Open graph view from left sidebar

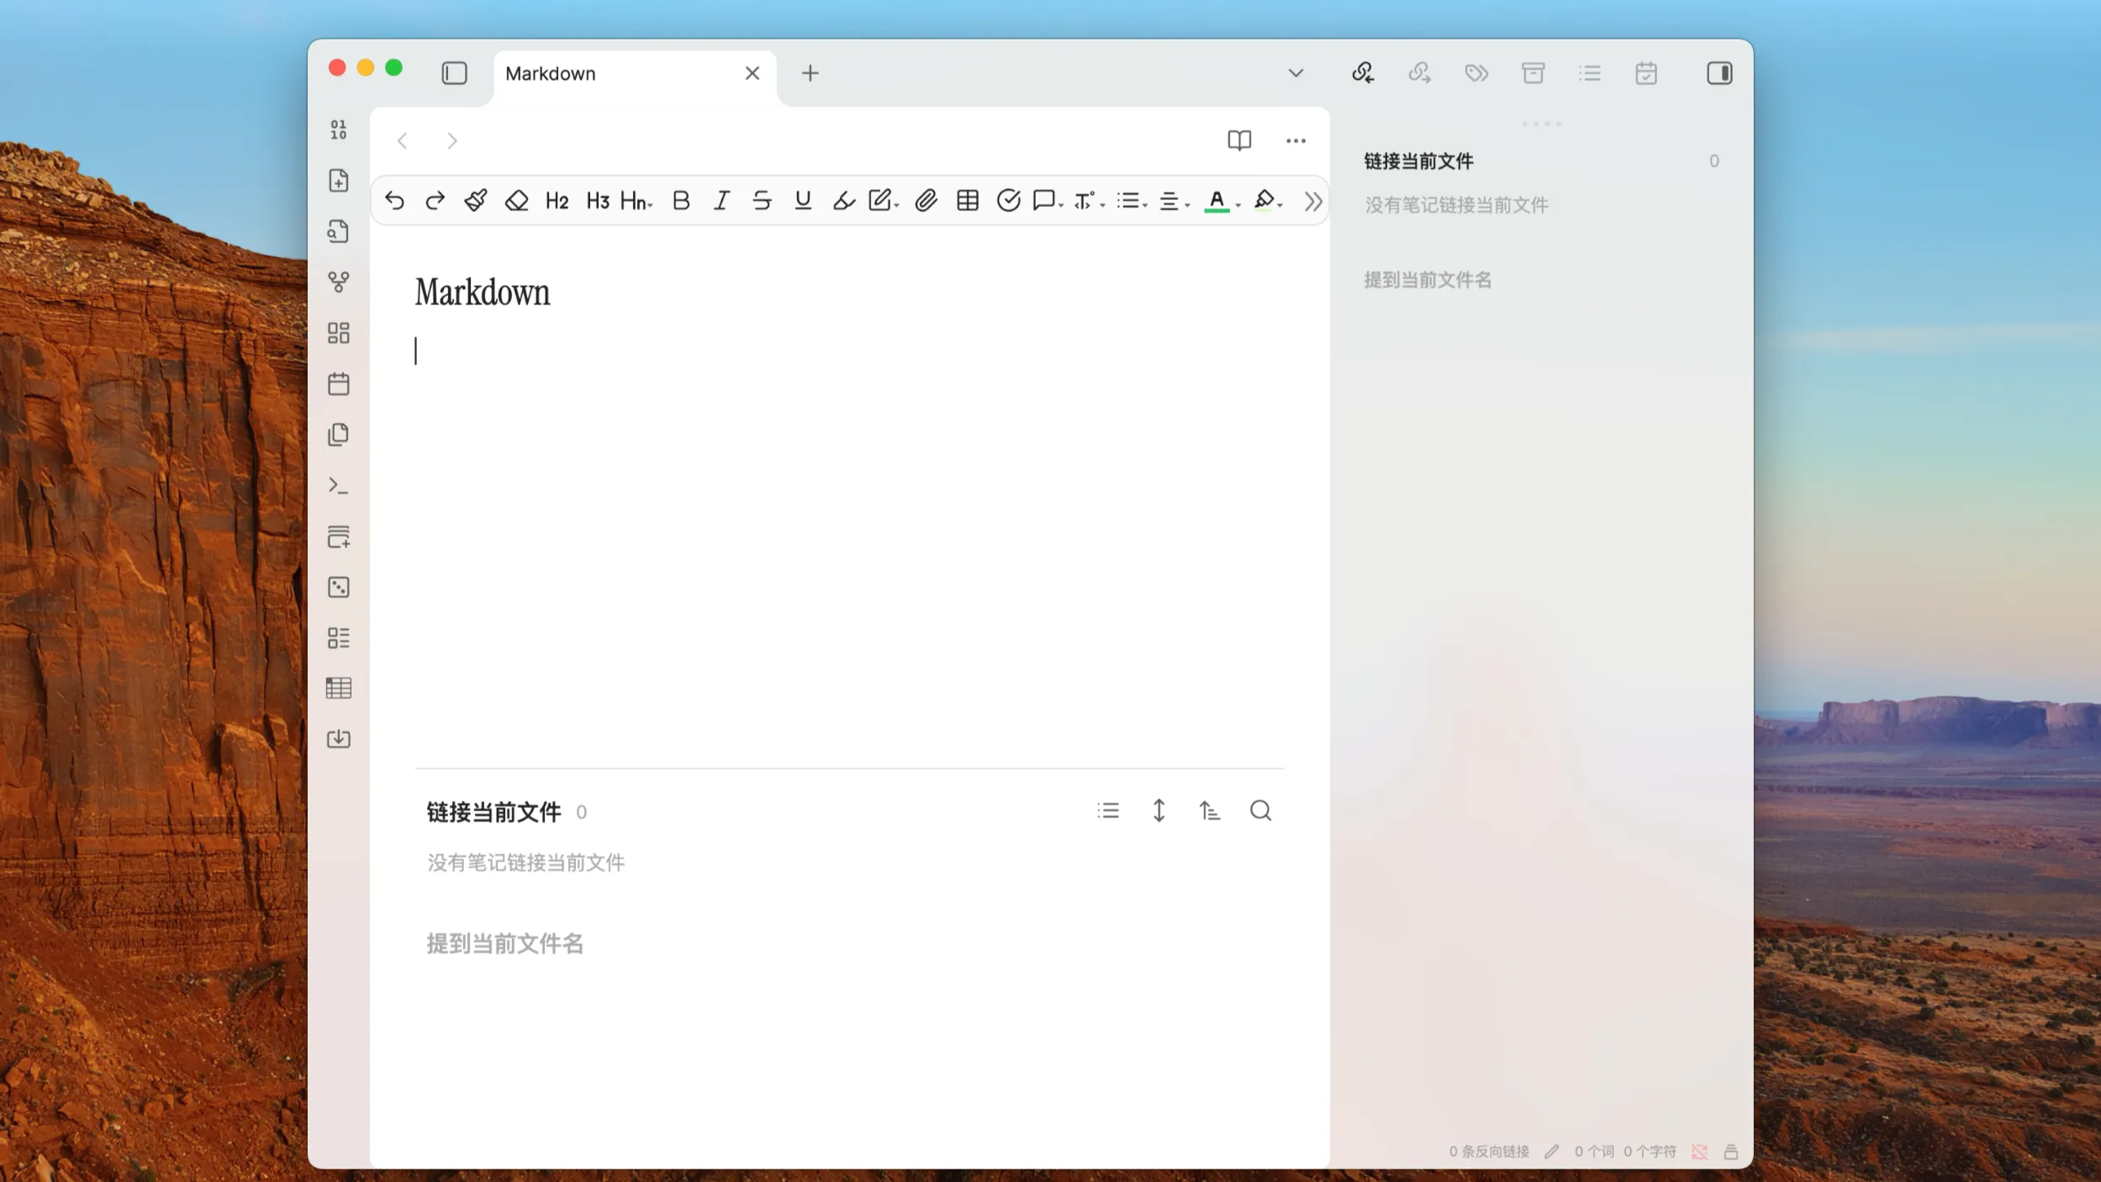click(x=338, y=282)
